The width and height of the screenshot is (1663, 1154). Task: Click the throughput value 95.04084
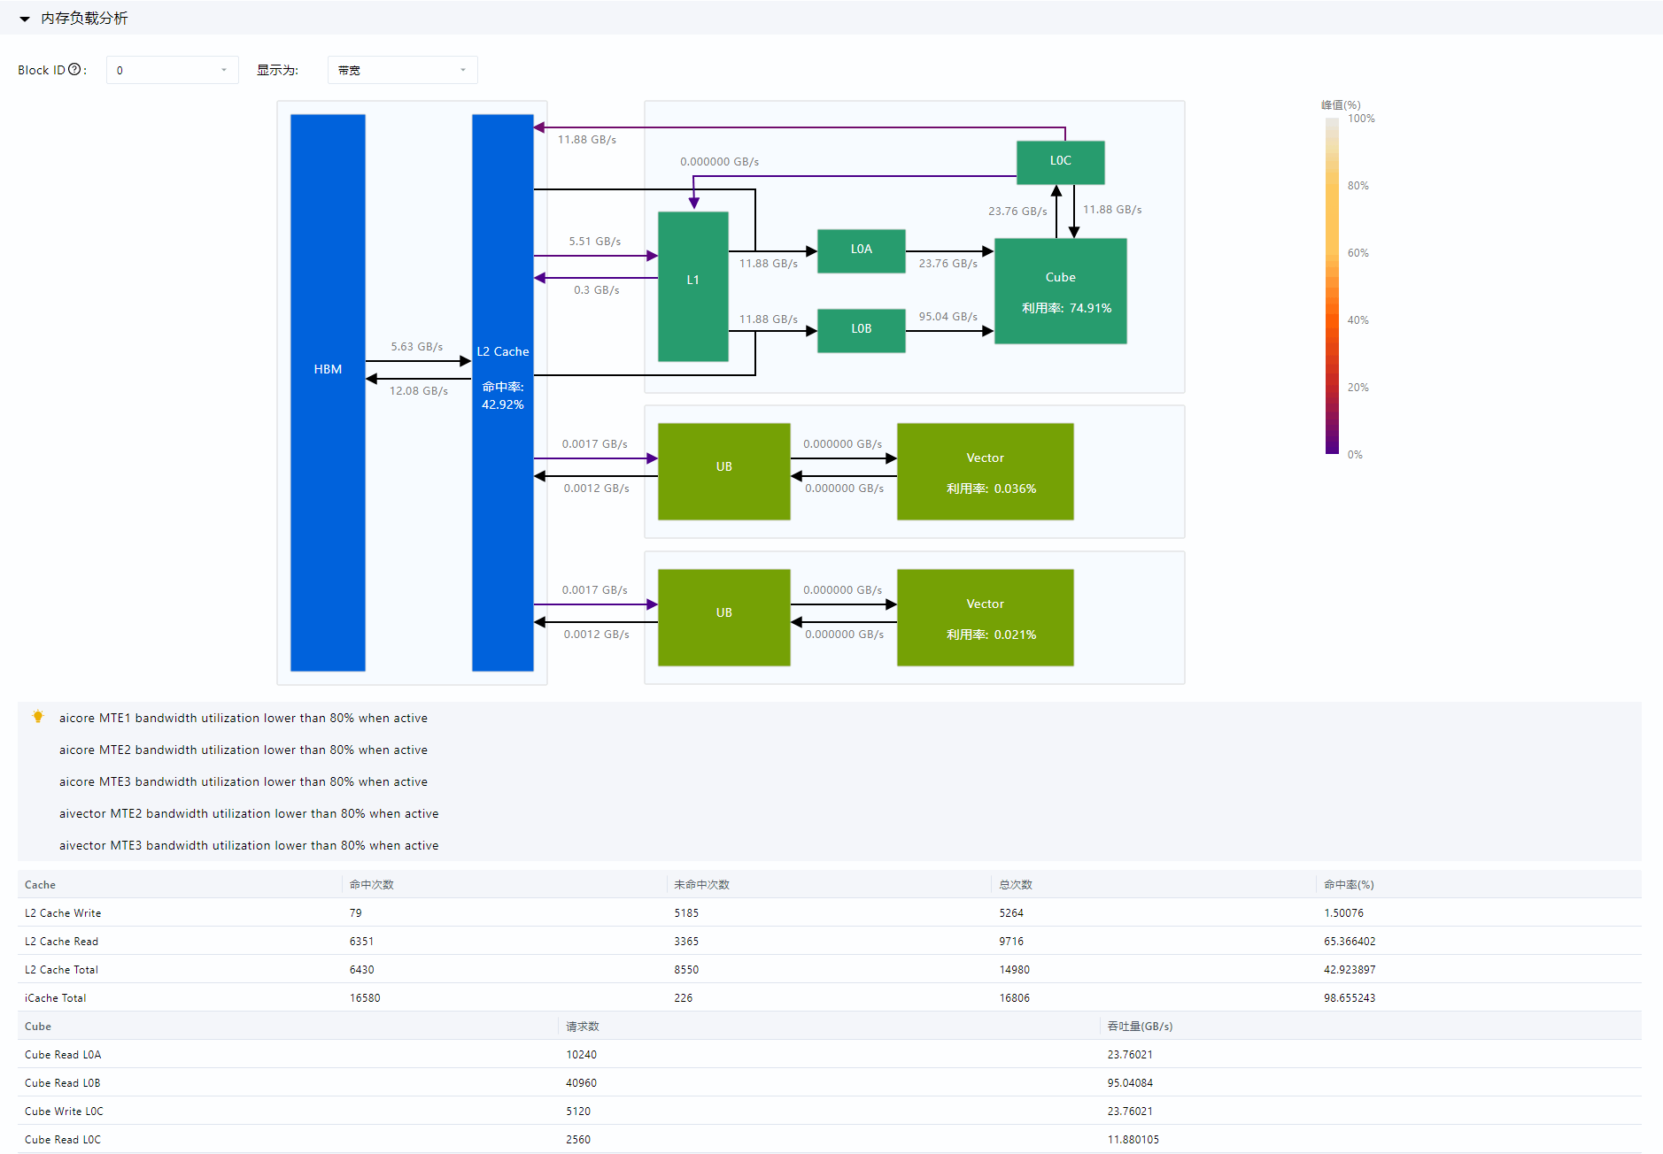point(1130,1082)
